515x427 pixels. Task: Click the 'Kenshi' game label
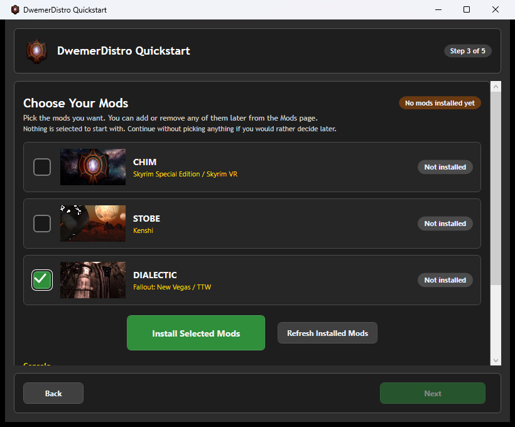(x=143, y=230)
